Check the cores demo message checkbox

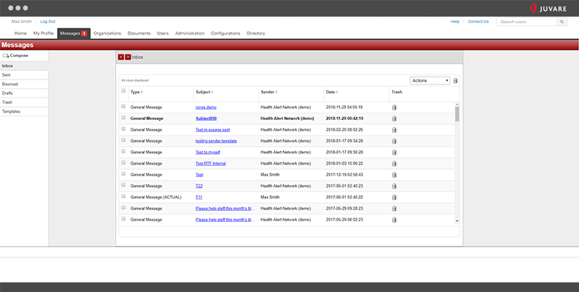(123, 106)
